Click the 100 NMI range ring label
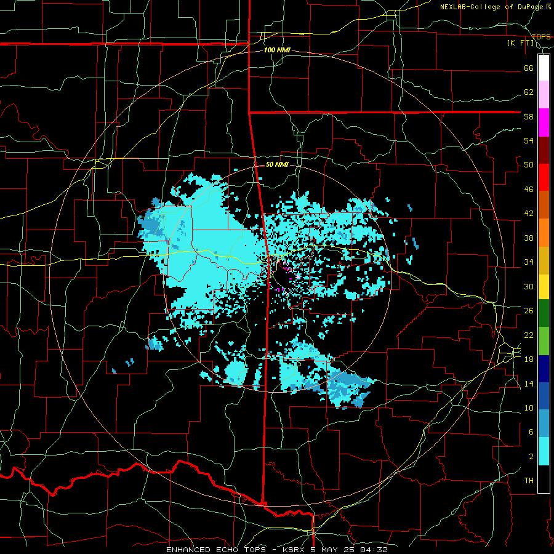Viewport: 554px width, 554px height. (277, 50)
